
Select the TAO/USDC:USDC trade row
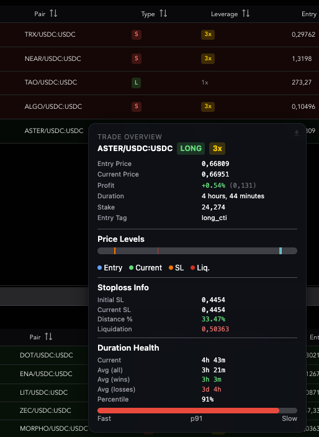(159, 83)
